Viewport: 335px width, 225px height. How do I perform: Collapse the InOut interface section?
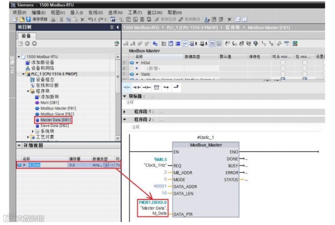click(x=137, y=63)
